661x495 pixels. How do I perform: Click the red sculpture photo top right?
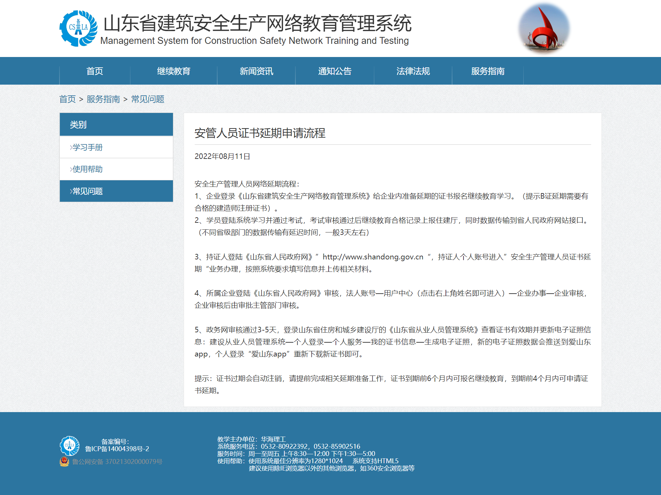543,28
